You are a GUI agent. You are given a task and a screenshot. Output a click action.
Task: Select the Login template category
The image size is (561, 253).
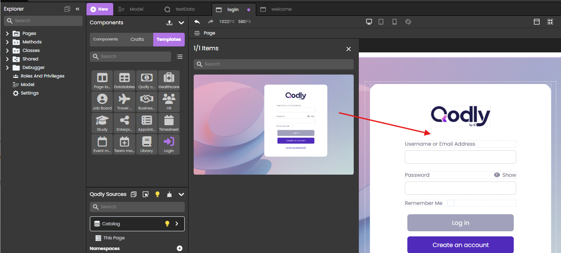169,144
